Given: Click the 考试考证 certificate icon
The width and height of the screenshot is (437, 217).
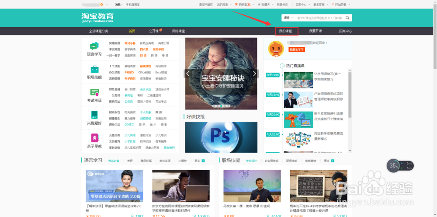Looking at the screenshot, I should point(94,92).
